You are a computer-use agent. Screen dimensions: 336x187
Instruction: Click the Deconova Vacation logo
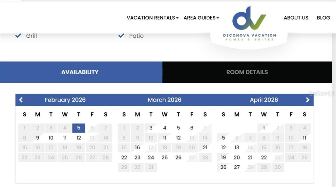click(x=249, y=24)
